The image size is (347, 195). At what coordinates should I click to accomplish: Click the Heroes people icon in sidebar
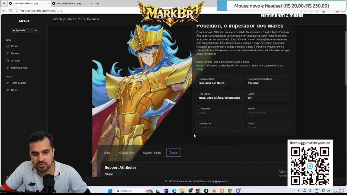(x=8, y=53)
